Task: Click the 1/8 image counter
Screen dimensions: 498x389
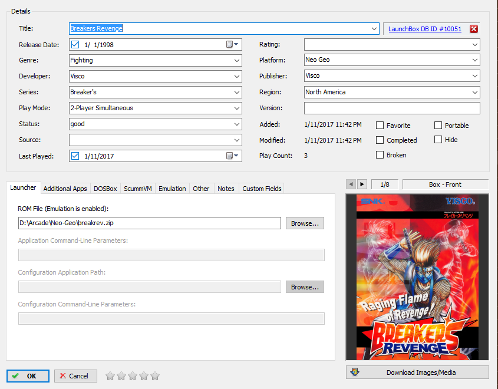Action: [385, 184]
